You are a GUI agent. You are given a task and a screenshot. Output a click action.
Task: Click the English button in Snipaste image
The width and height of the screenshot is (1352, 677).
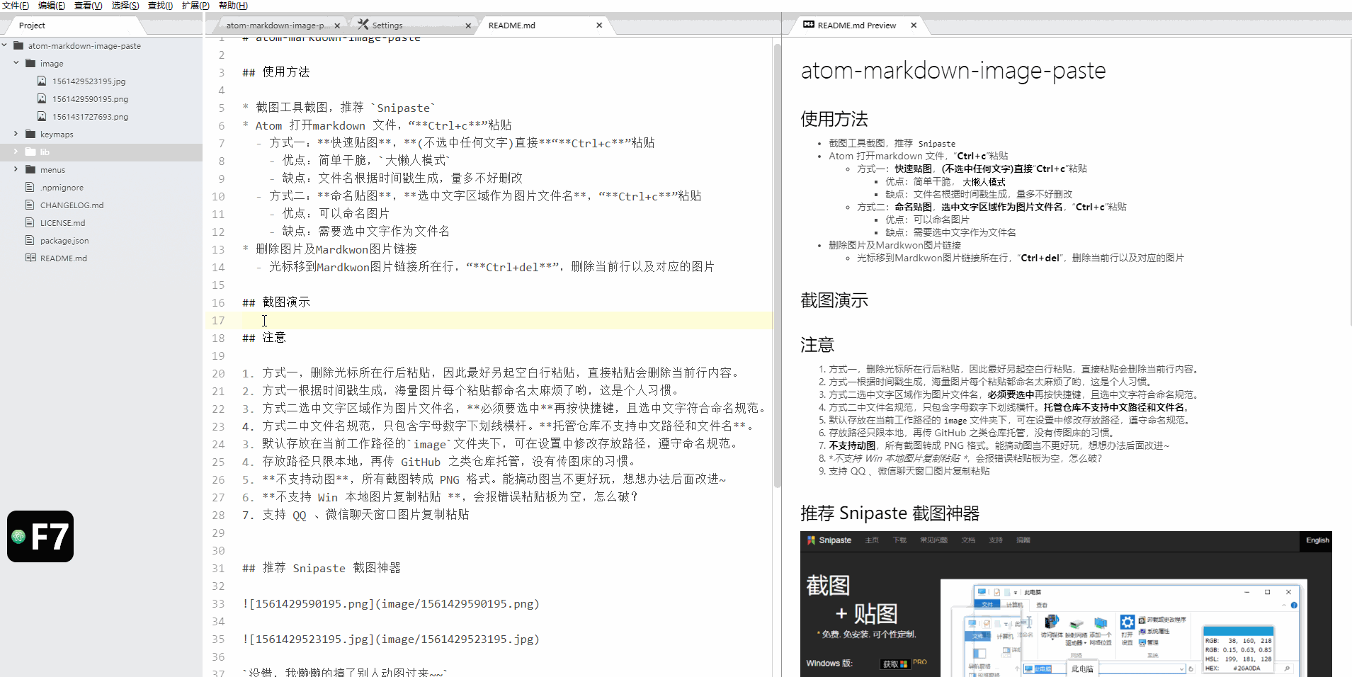(x=1317, y=540)
